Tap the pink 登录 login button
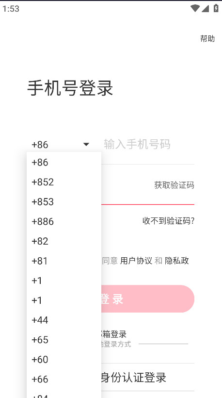The height and width of the screenshot is (398, 222). pos(148,299)
